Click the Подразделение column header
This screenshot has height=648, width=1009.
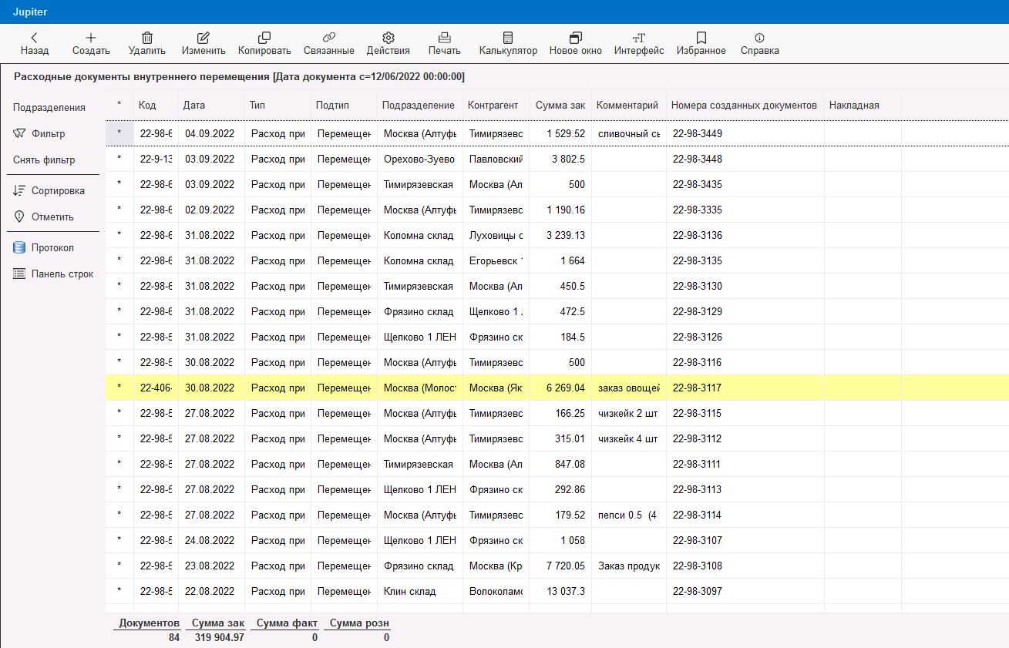pyautogui.click(x=420, y=105)
